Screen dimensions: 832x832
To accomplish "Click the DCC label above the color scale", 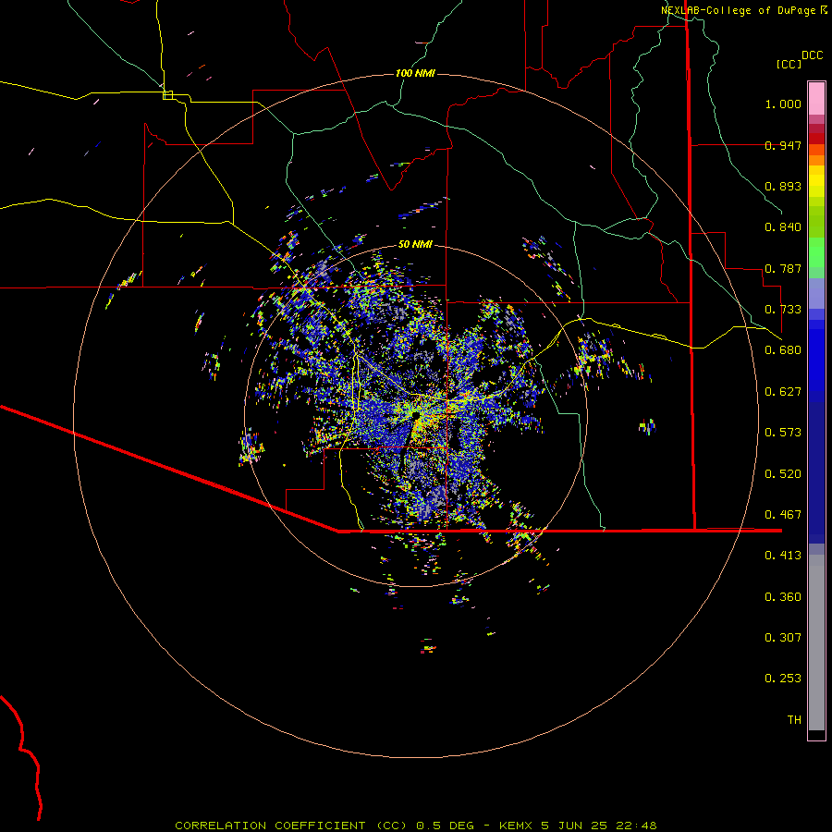I will pos(813,55).
